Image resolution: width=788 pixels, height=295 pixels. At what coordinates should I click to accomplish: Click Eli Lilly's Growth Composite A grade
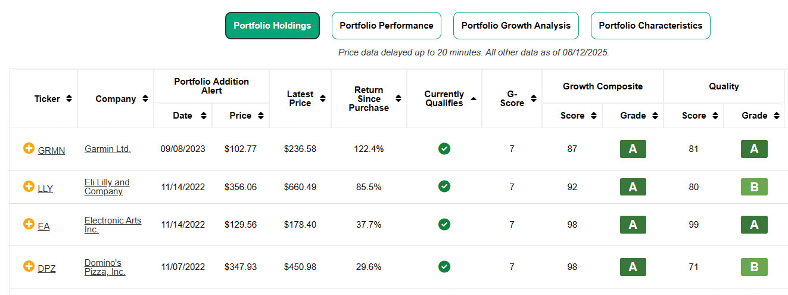[x=633, y=187]
